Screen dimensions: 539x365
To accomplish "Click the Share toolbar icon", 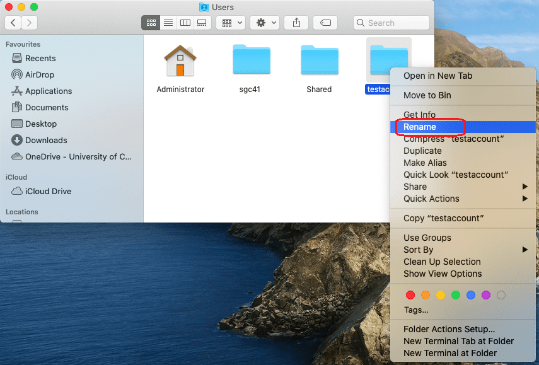I will [296, 23].
